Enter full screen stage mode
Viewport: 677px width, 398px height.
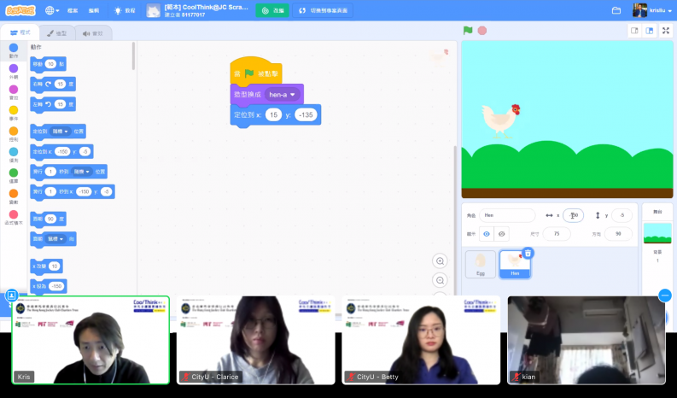click(666, 30)
